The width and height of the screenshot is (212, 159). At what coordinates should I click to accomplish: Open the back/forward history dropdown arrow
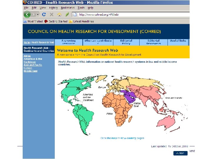point(38,14)
